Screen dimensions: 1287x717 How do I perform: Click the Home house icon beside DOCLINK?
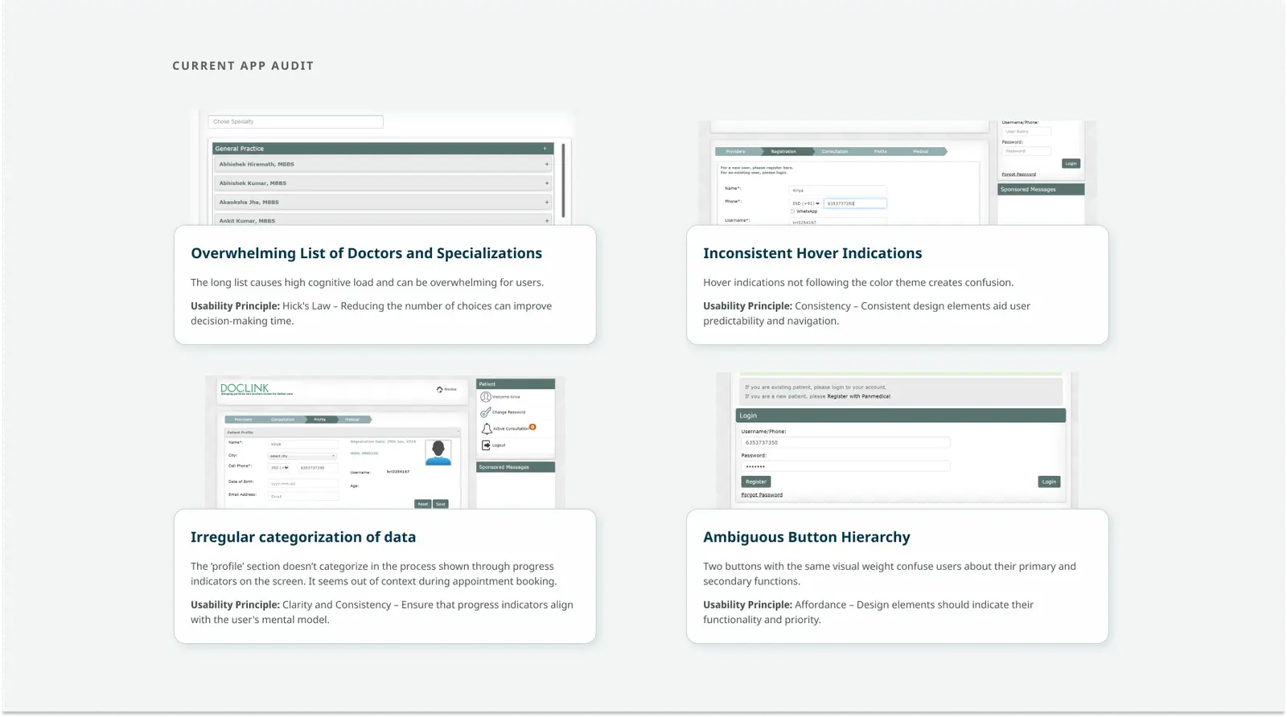coord(440,389)
